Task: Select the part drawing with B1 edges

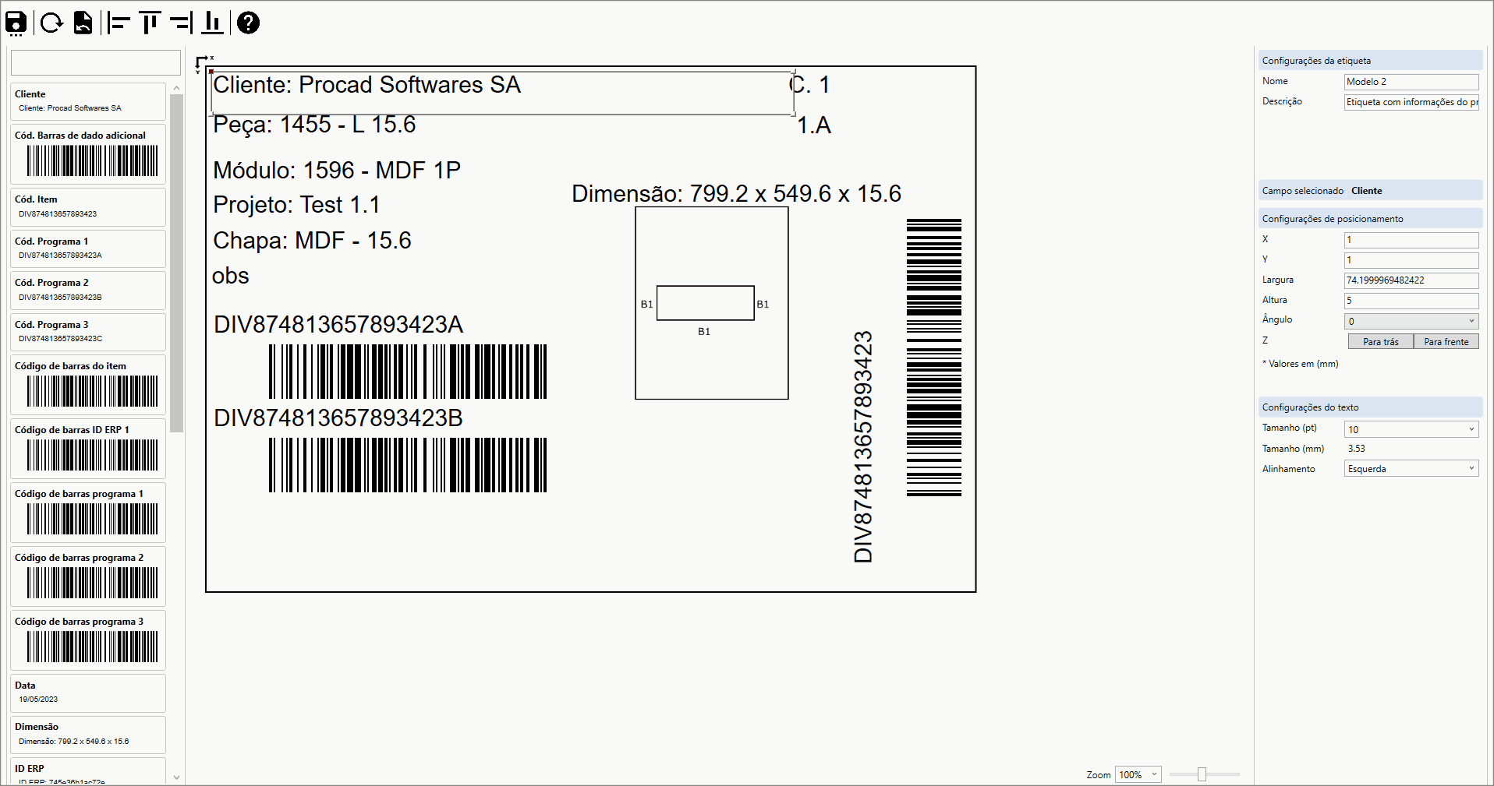Action: tap(712, 303)
